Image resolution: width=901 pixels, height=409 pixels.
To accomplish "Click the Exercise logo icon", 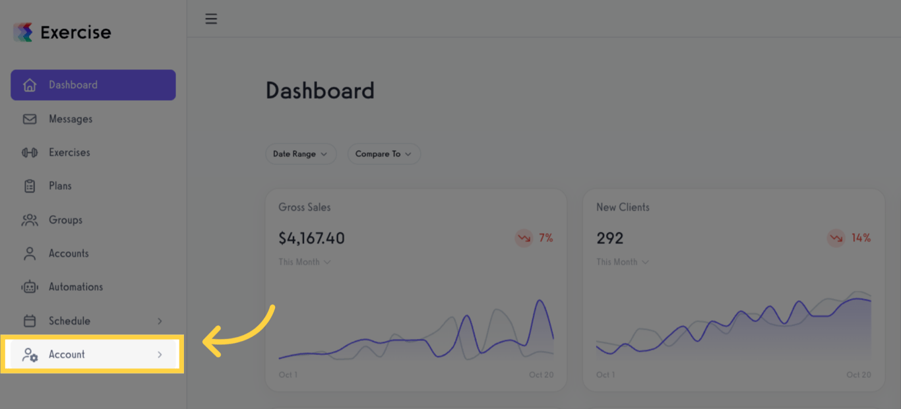I will [23, 32].
